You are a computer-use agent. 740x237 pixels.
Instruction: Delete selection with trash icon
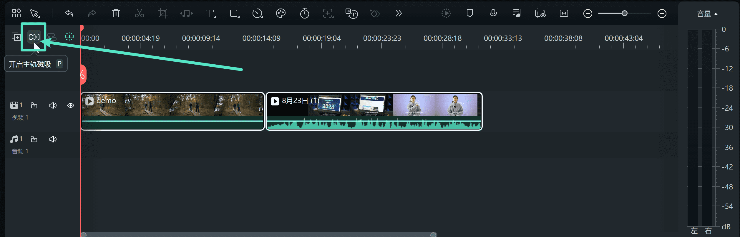point(116,14)
